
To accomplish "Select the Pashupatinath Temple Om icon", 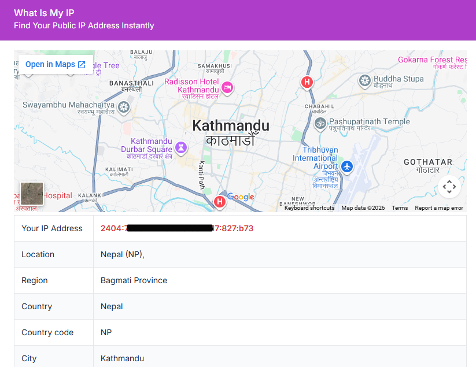I will [x=320, y=123].
